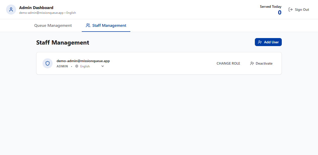This screenshot has width=318, height=155.
Task: Click the Add User button label
Action: point(271,42)
